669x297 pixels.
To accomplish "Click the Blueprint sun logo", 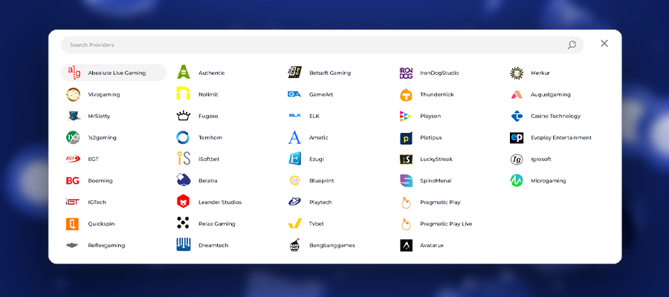I will click(294, 180).
